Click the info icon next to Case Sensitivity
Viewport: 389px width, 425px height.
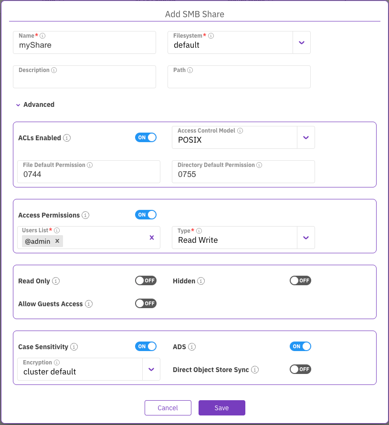coord(74,347)
